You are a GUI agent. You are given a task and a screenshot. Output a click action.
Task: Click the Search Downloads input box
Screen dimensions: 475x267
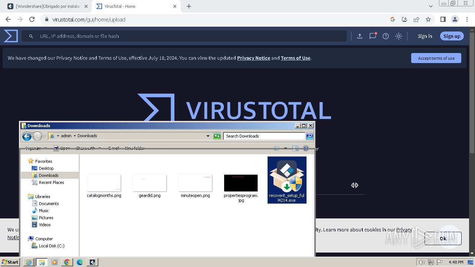click(x=264, y=136)
